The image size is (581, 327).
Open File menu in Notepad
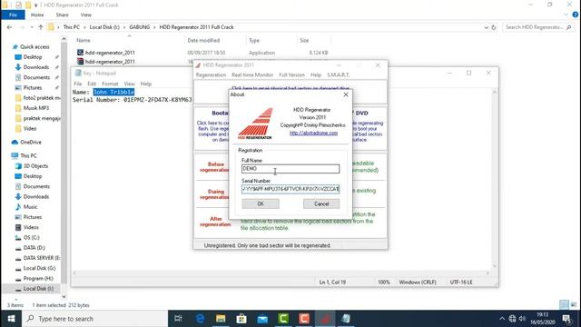click(x=77, y=84)
